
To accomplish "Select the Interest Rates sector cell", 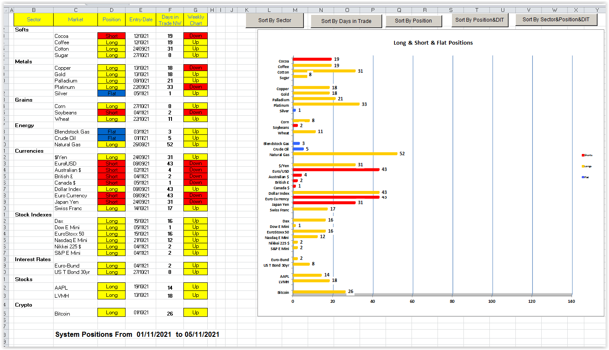I will pos(34,259).
